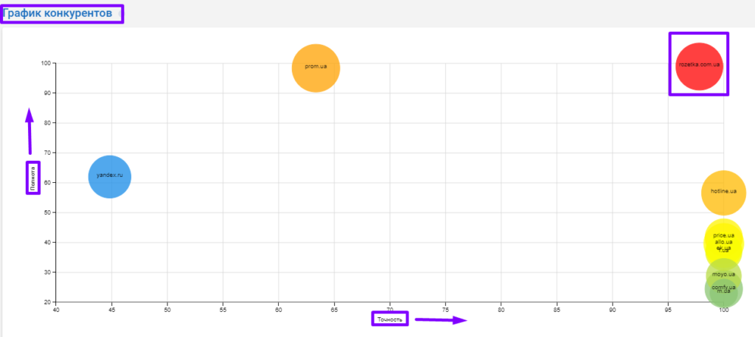The image size is (755, 337).
Task: Click the 75 tick on the horizontal axis
Action: 445,310
